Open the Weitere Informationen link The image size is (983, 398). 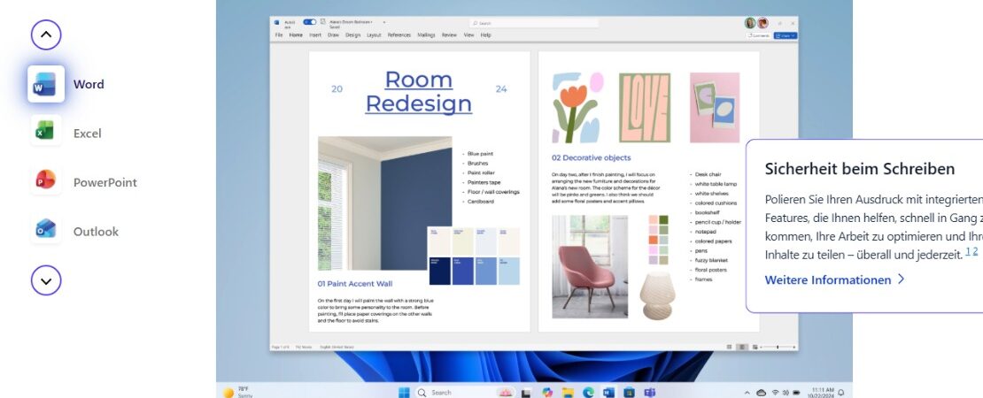tap(834, 279)
